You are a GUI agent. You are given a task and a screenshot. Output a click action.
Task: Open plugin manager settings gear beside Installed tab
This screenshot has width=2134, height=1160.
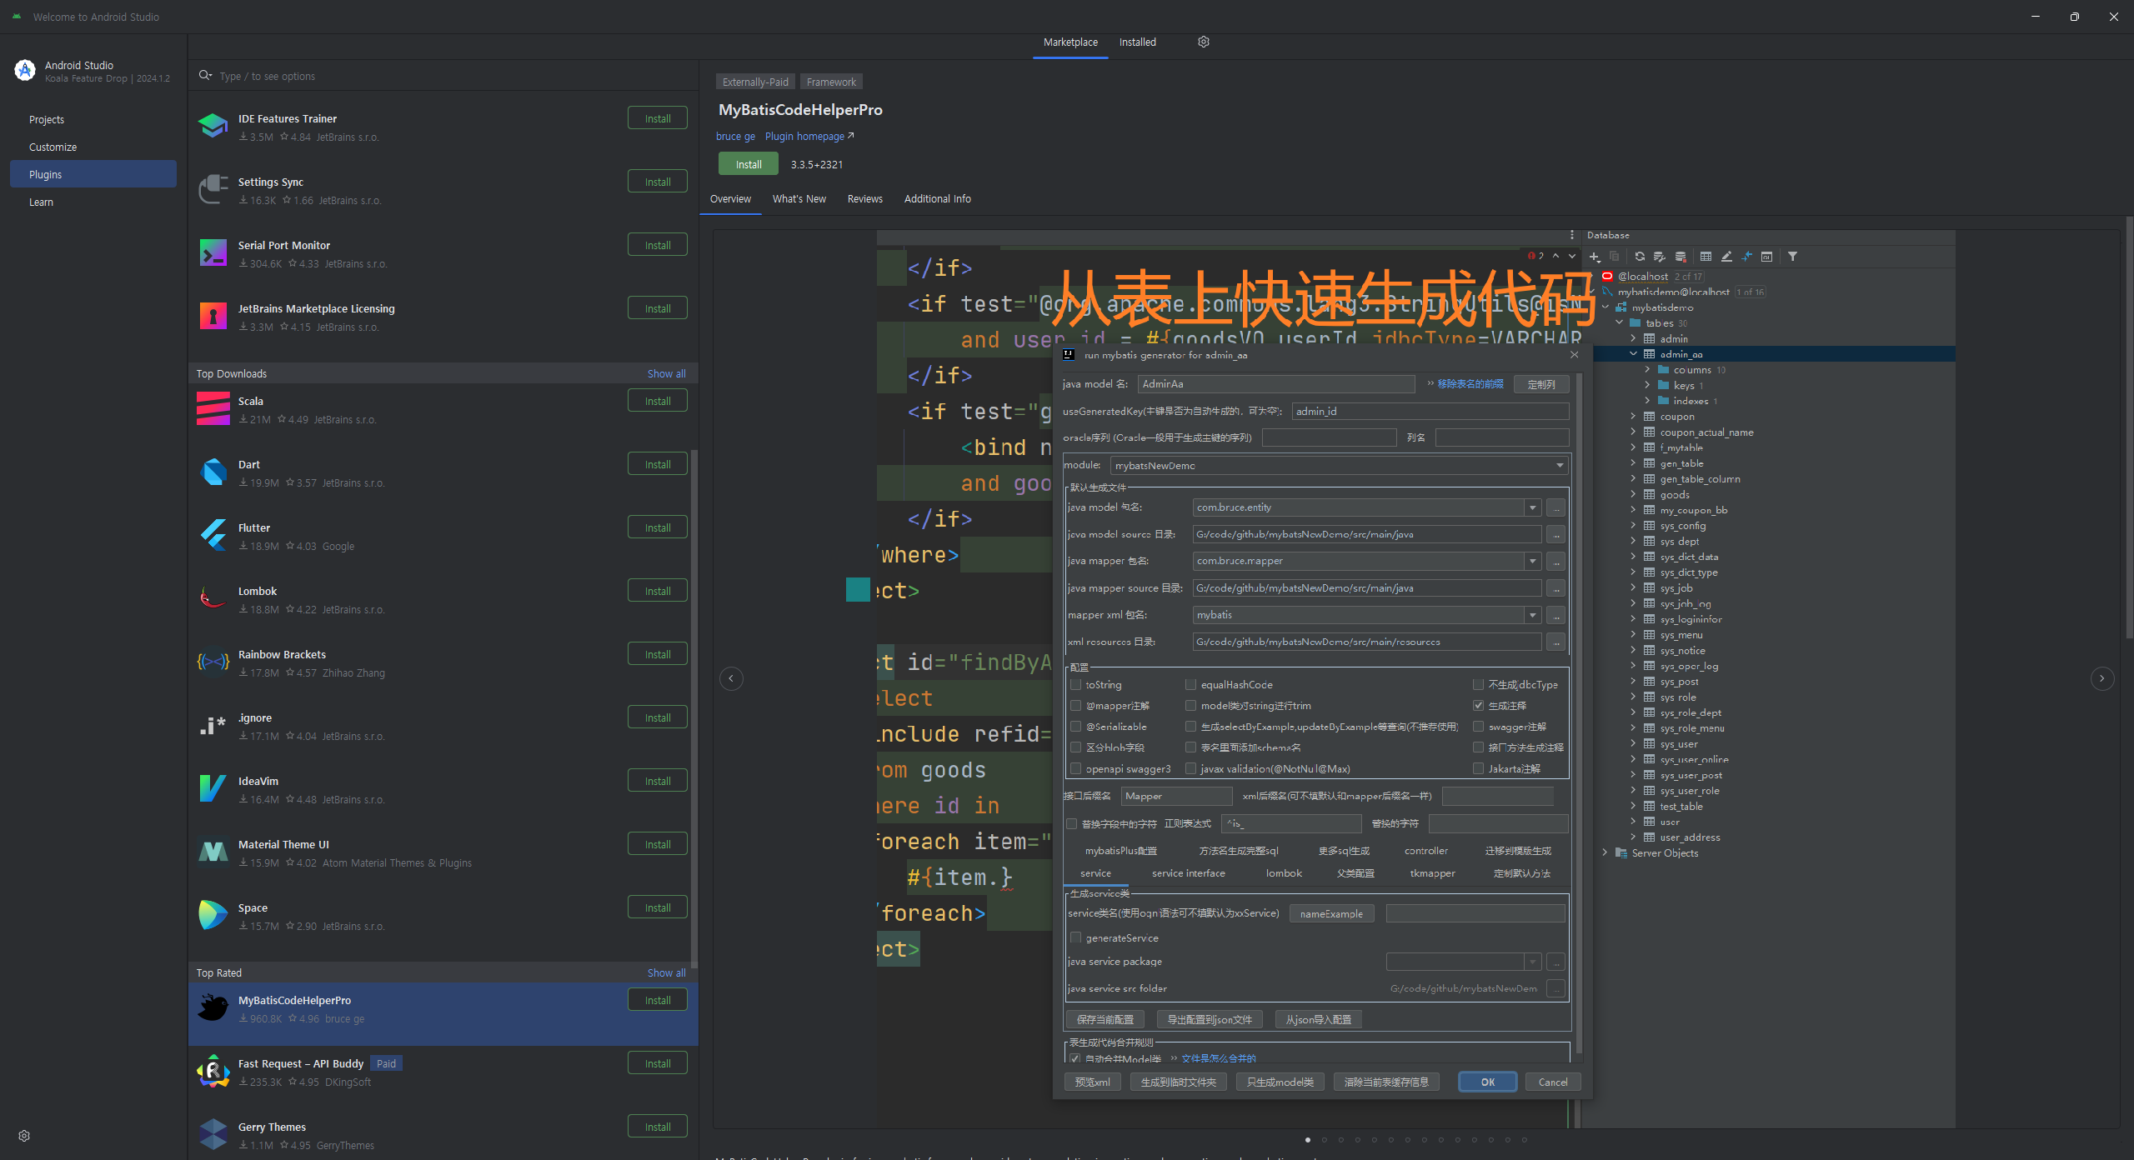(x=1203, y=42)
